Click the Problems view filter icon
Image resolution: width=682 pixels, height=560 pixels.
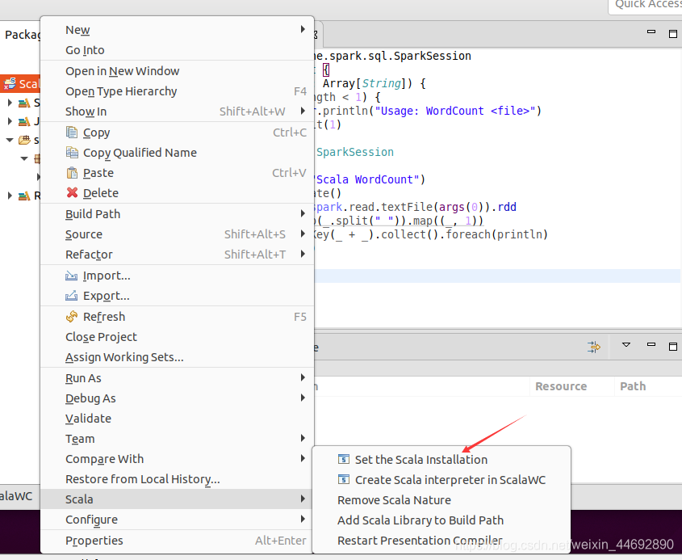(x=594, y=347)
